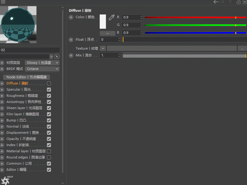The width and height of the screenshot is (247, 185).
Task: Toggle the Index checkbox
Action: (x=49, y=145)
